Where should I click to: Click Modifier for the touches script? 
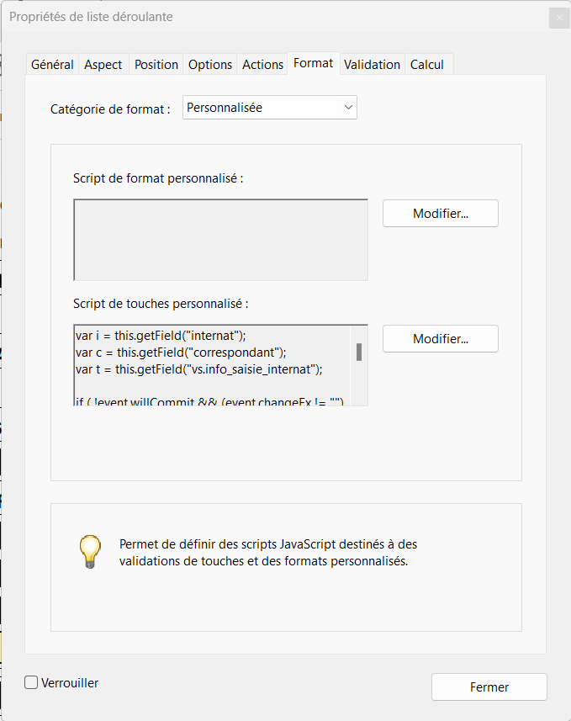click(441, 339)
